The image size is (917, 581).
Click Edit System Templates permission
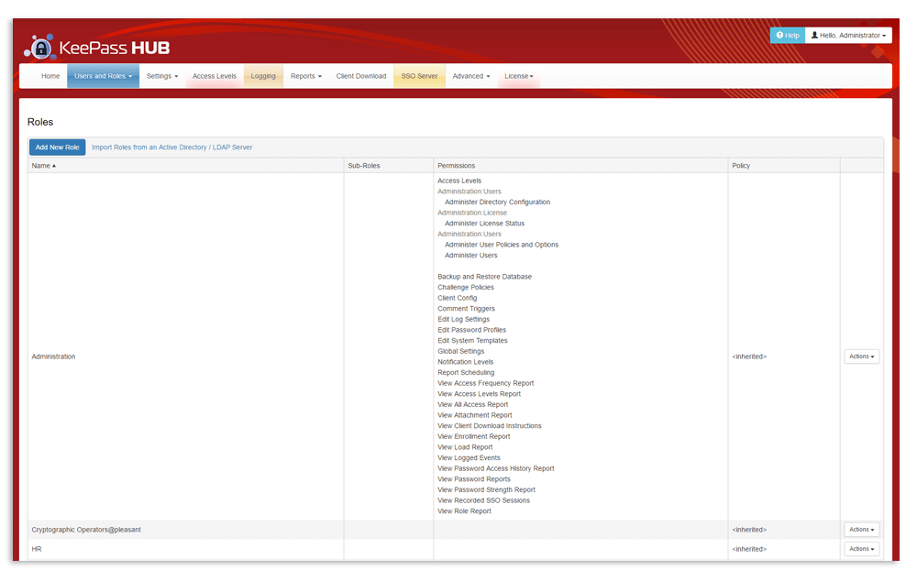coord(472,341)
